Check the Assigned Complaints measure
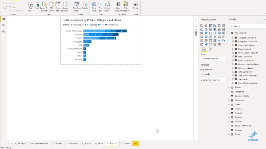266x149 pixels. click(233, 37)
